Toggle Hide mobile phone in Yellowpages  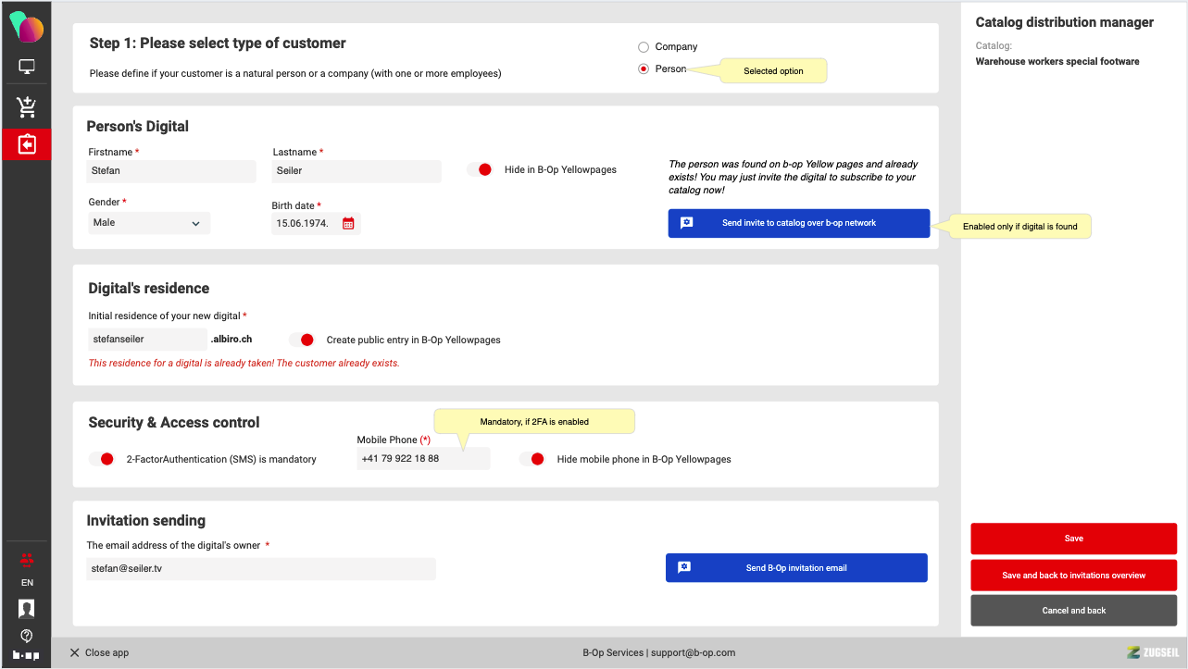[532, 459]
